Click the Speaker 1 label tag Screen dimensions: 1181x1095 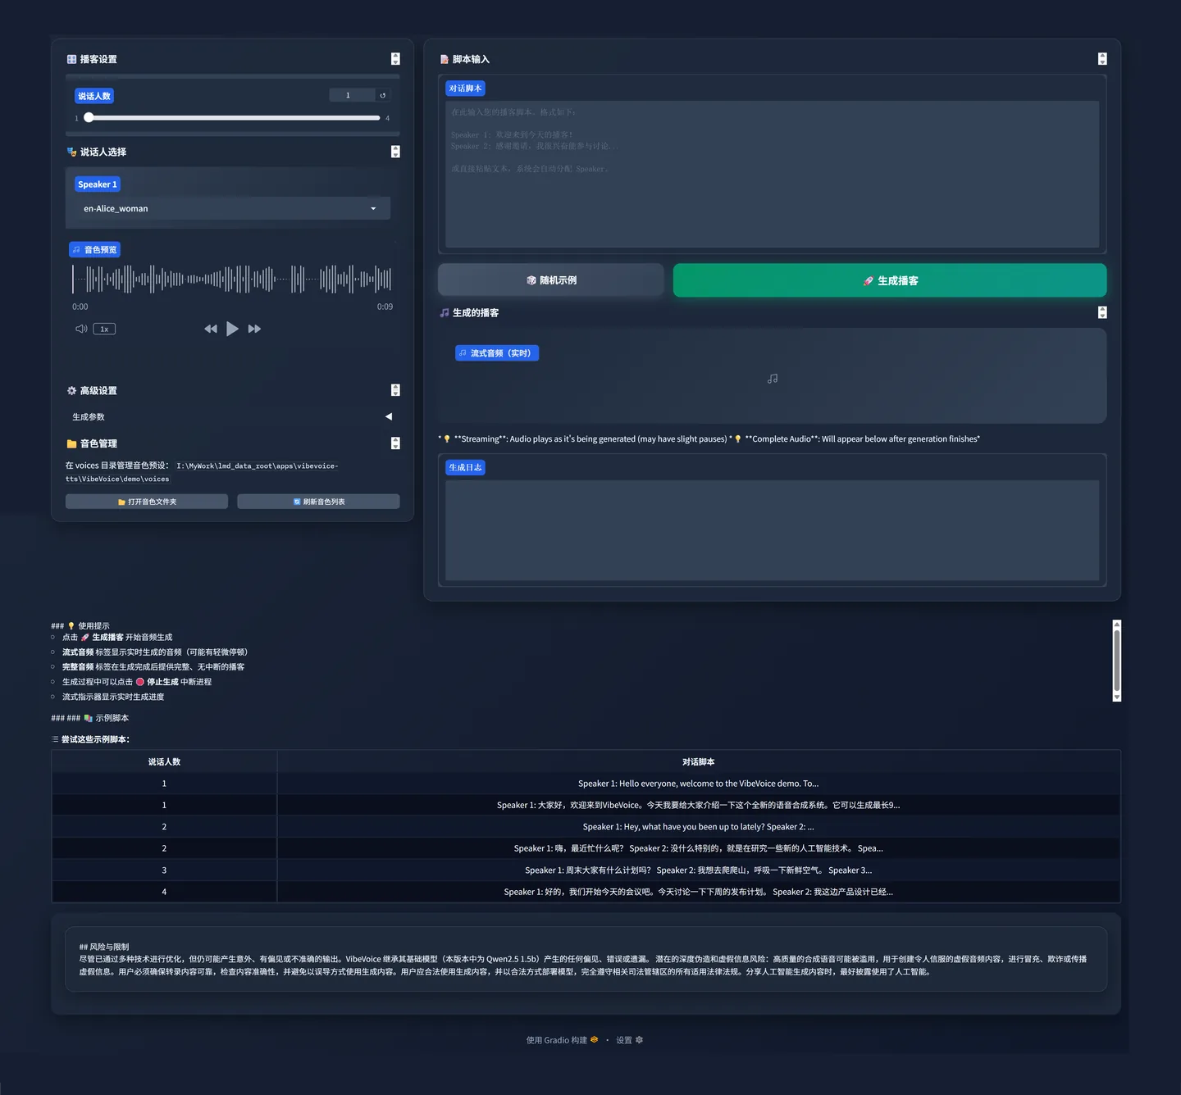[98, 184]
